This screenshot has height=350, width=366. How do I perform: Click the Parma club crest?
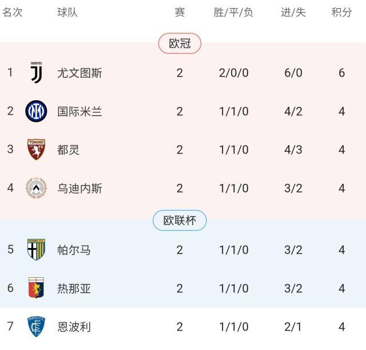point(36,250)
